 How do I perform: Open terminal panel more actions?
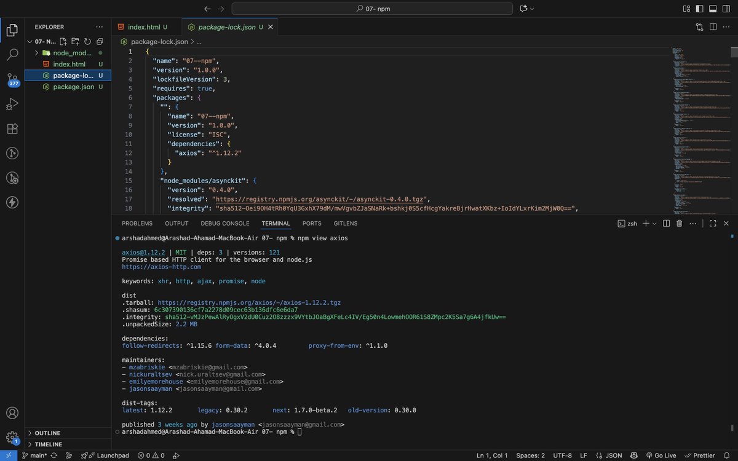pos(692,224)
